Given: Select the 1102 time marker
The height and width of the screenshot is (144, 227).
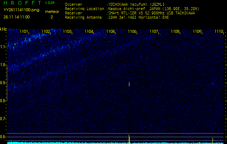Looking at the screenshot, I should 45,32.
